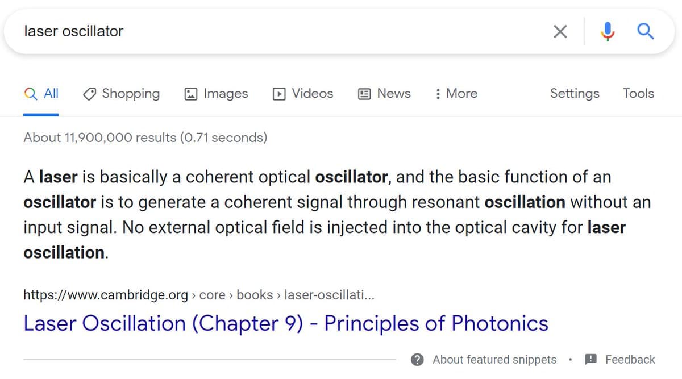Switch to the All results tab
This screenshot has width=682, height=379.
40,93
